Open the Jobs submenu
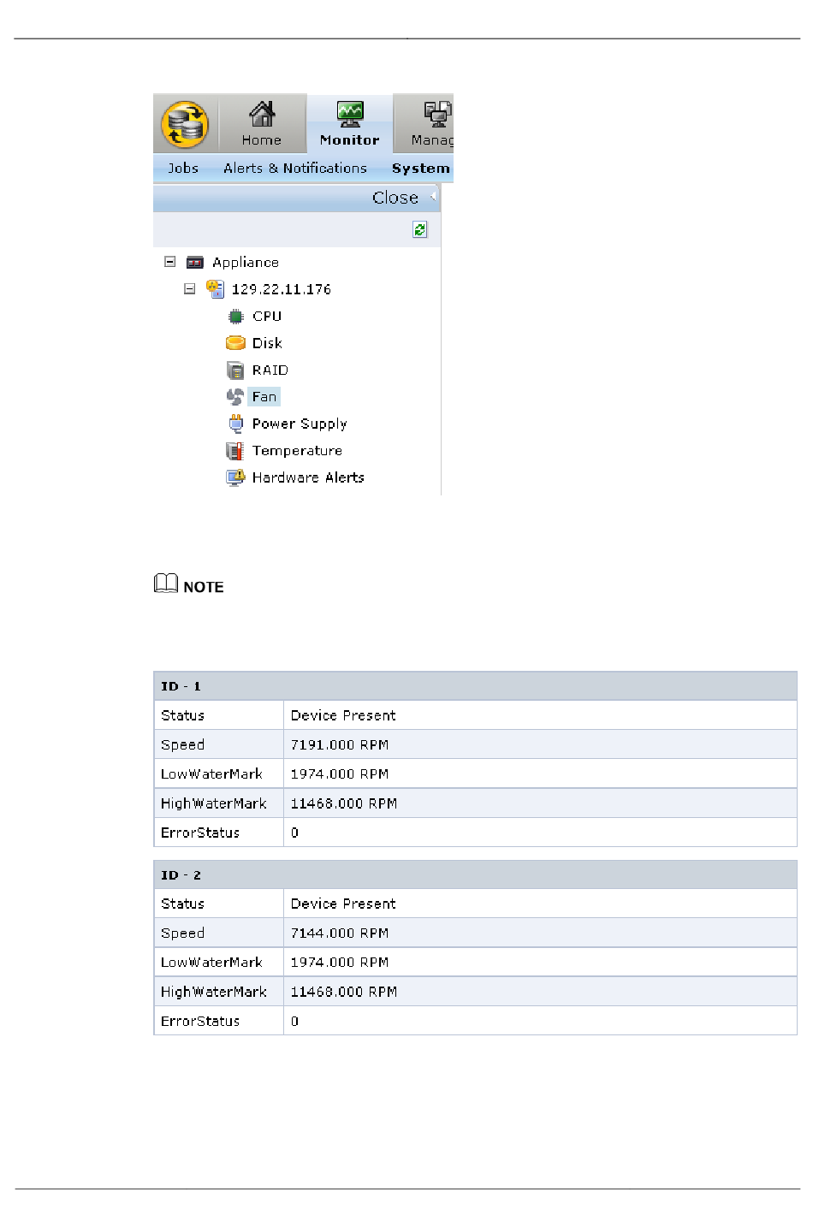The width and height of the screenshot is (813, 1215). coord(183,169)
